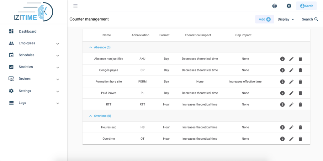Edit the Congés payés counter
Screen dimensions: 323x161
click(291, 70)
